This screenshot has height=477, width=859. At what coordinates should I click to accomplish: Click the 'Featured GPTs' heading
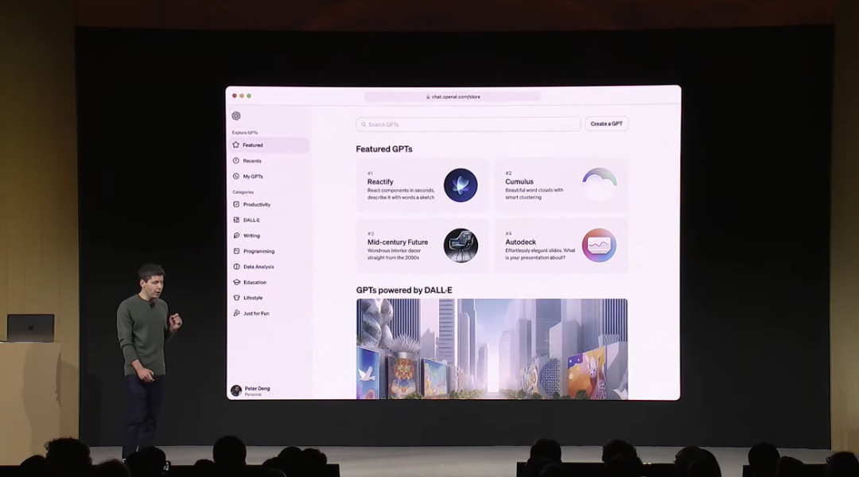384,149
